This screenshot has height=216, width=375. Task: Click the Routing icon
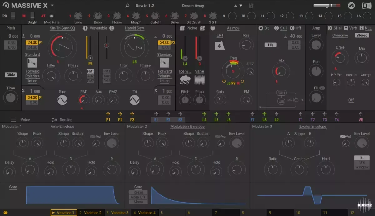54,120
